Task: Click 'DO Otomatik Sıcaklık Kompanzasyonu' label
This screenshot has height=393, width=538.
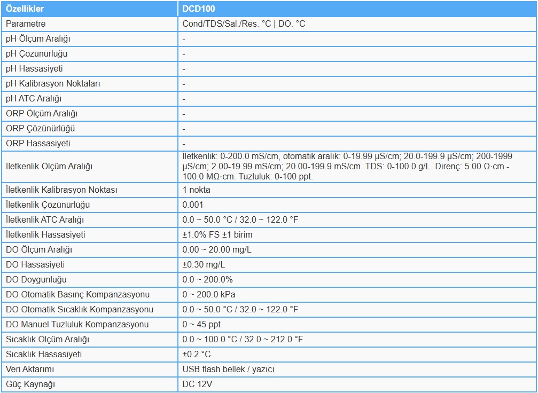Action: pos(80,310)
